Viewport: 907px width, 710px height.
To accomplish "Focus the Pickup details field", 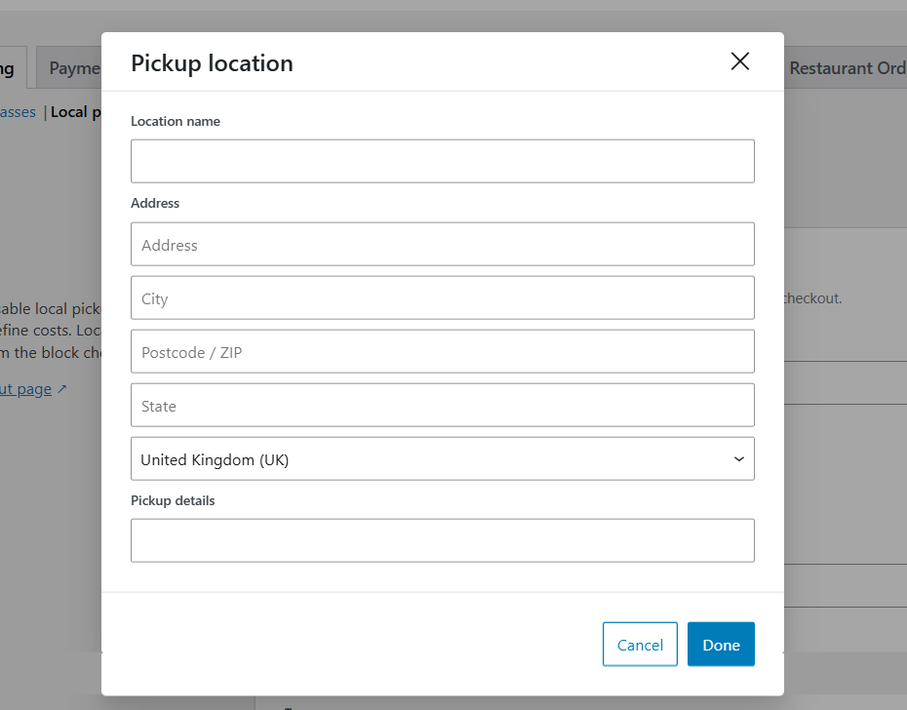I will 442,540.
